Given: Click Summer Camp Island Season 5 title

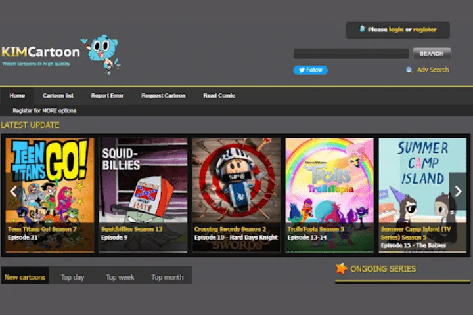Looking at the screenshot, I should coord(416,234).
